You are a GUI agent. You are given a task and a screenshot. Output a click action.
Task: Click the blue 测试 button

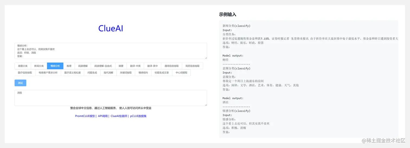click(20, 83)
